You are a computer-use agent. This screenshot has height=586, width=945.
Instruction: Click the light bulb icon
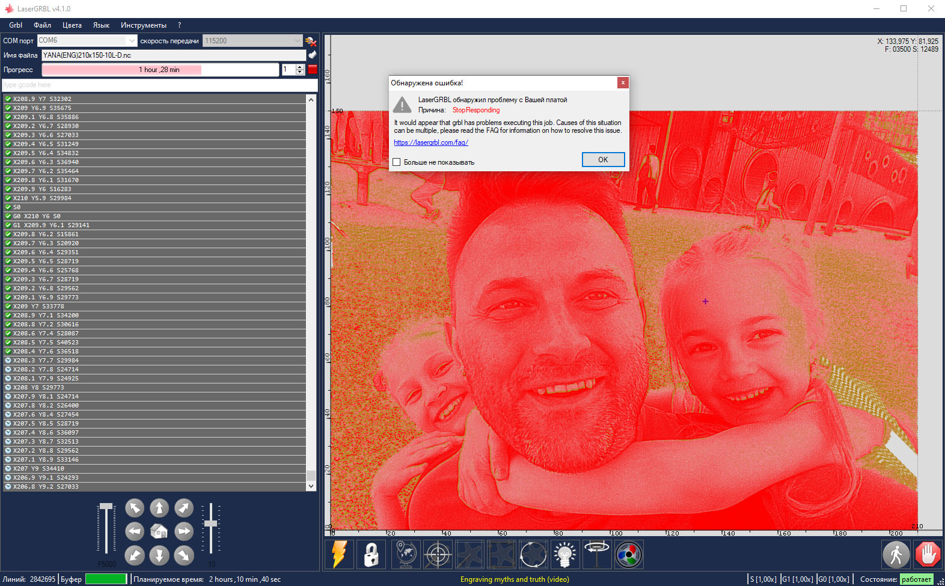(x=564, y=554)
